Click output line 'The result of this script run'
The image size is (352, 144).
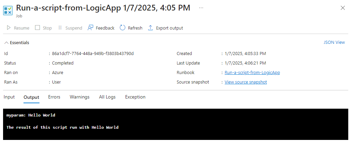[62, 127]
